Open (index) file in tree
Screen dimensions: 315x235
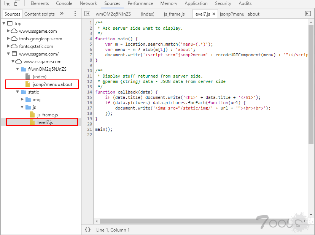click(x=40, y=77)
